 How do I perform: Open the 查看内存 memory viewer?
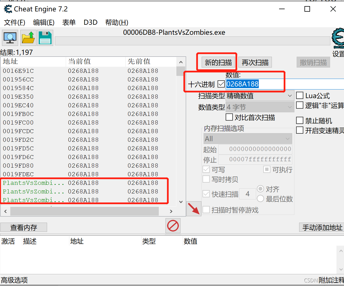click(24, 227)
